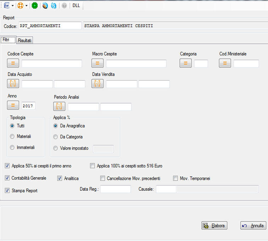268x241 pixels.
Task: Check Applica 100% ai cespiti sotto 516 Euro
Action: click(x=92, y=166)
